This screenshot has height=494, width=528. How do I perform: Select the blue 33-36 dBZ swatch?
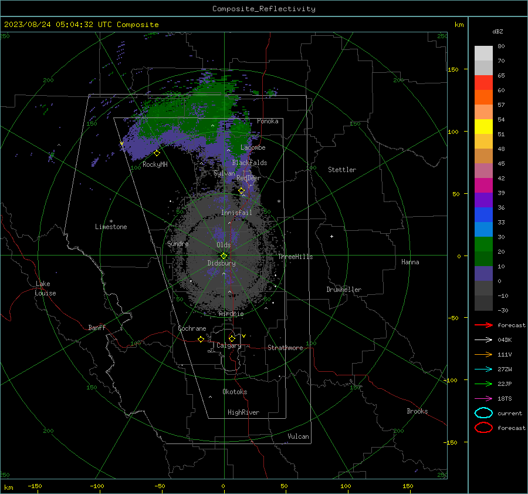click(x=483, y=214)
